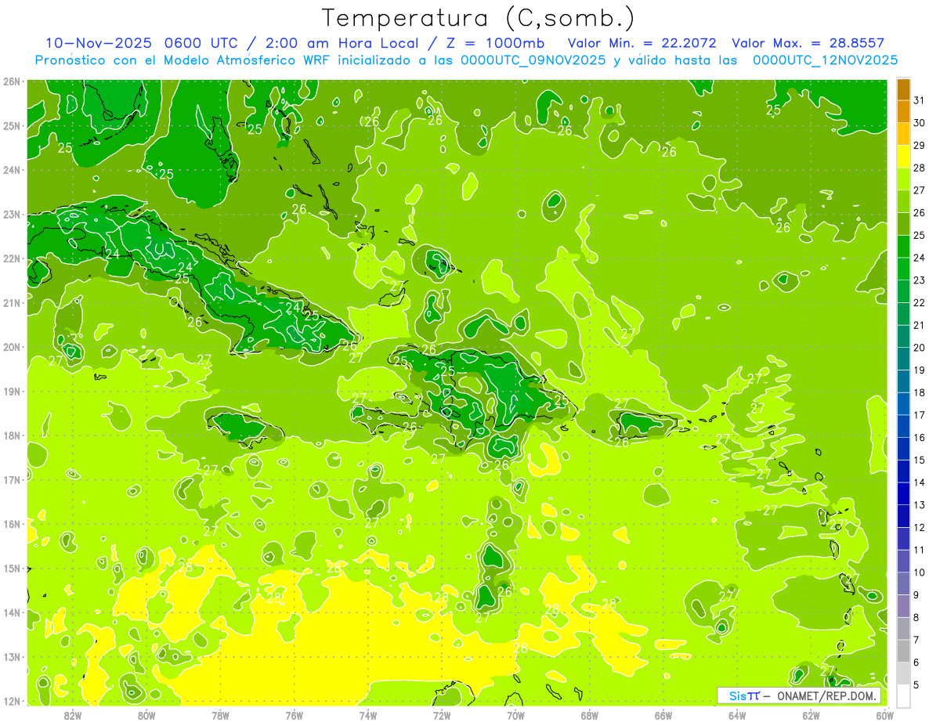Click the color bar scale label 10
Image resolution: width=940 pixels, height=726 pixels.
point(920,572)
